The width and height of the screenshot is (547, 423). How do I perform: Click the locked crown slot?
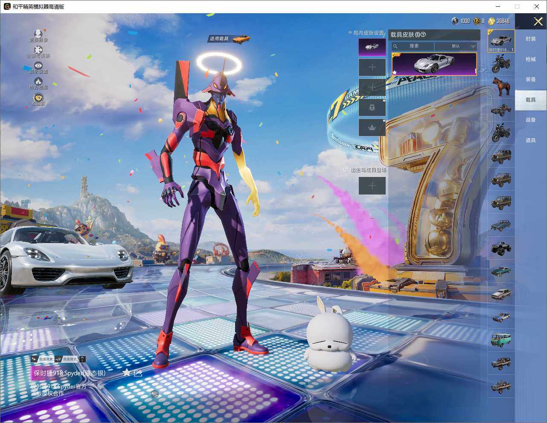372,127
